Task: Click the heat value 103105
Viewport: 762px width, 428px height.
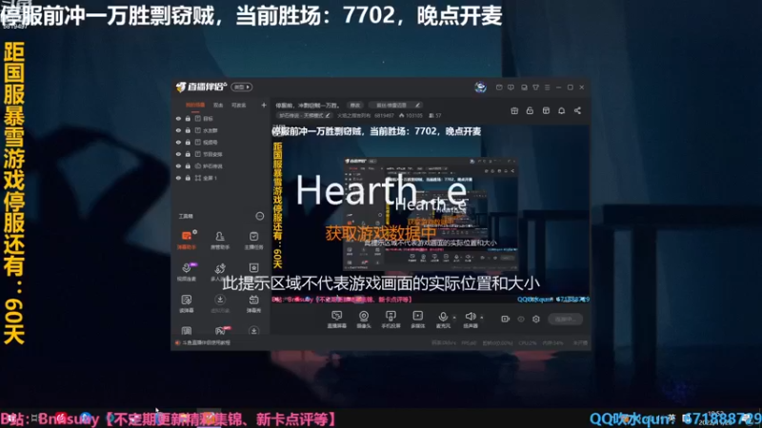Action: coord(411,115)
